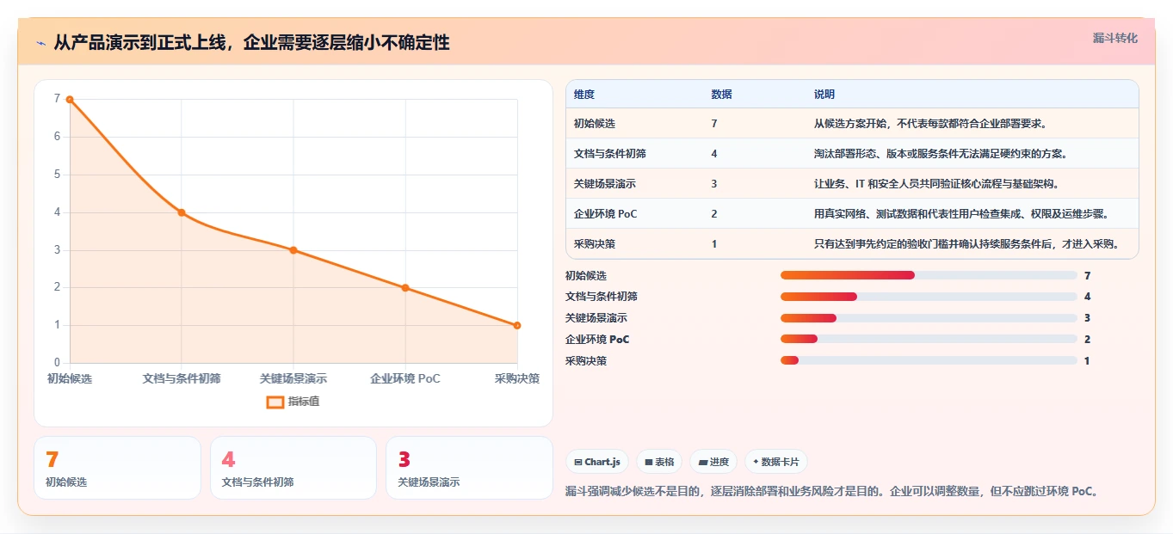Click the 文档与条件初筛 progress bar
Viewport: 1173px width, 534px height.
pyautogui.click(x=929, y=297)
